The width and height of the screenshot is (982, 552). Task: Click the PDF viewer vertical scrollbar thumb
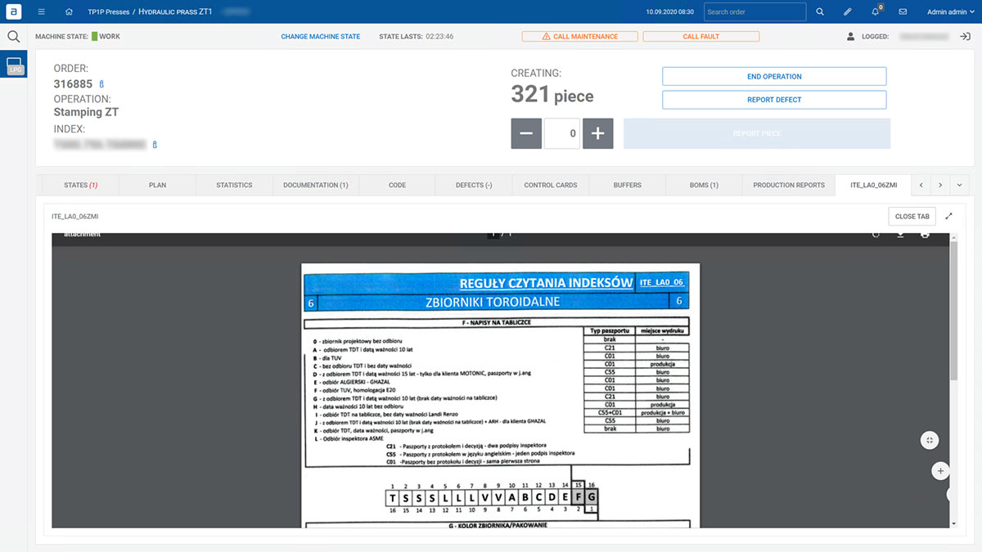pos(953,312)
